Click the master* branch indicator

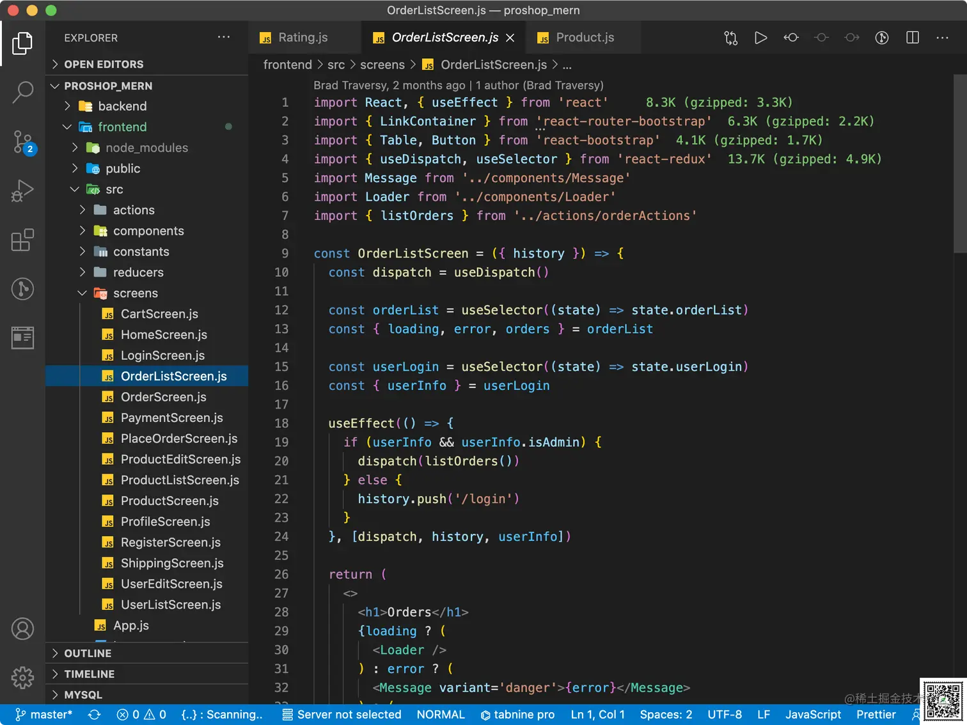pyautogui.click(x=43, y=715)
